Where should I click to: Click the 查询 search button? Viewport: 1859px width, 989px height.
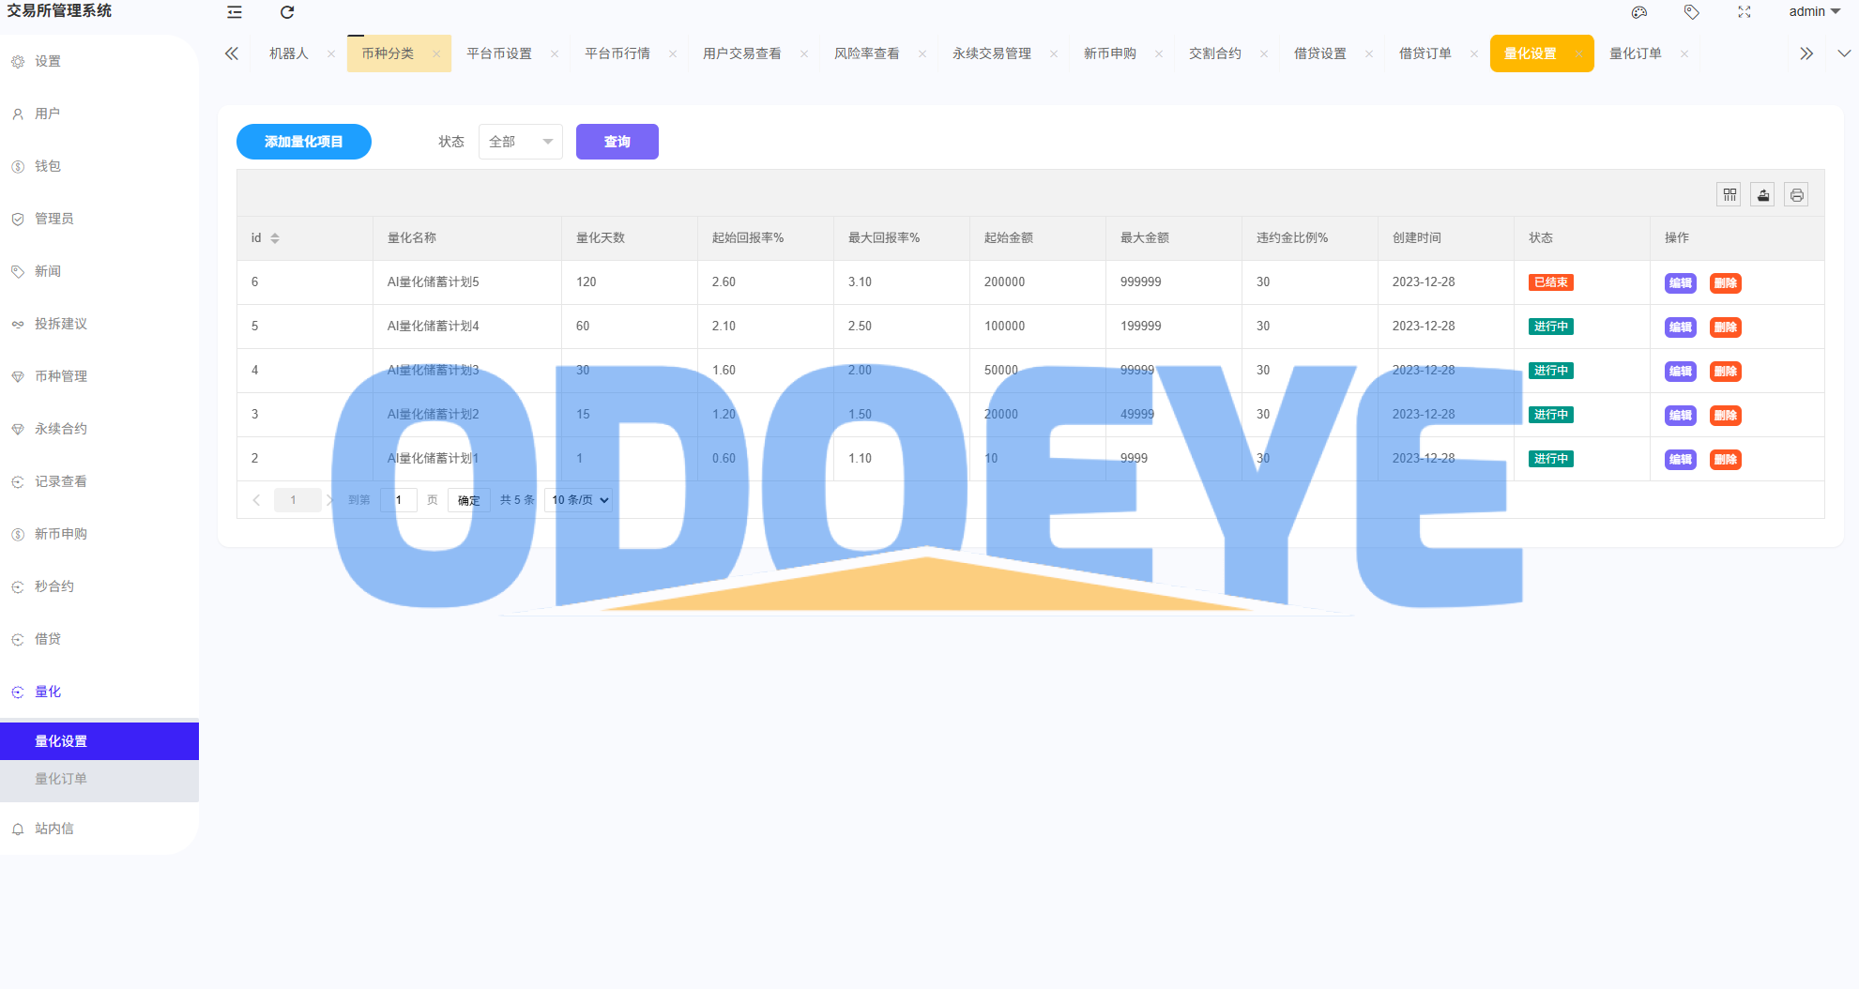coord(617,142)
